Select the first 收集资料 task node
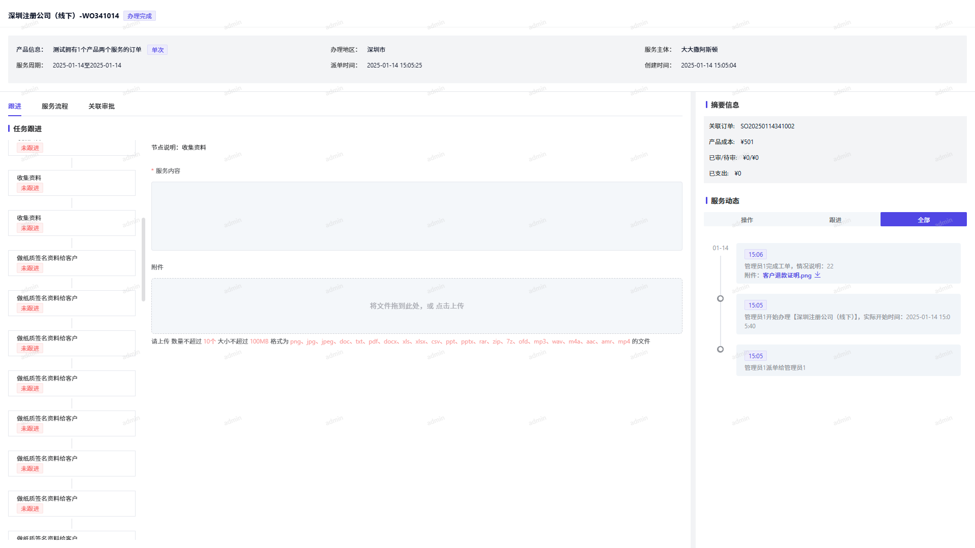 [71, 183]
